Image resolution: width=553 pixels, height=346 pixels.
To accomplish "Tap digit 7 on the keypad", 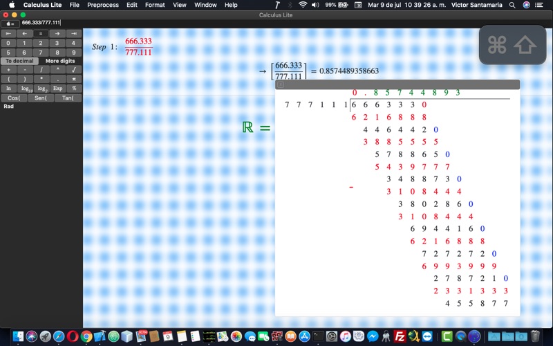I will click(41, 53).
